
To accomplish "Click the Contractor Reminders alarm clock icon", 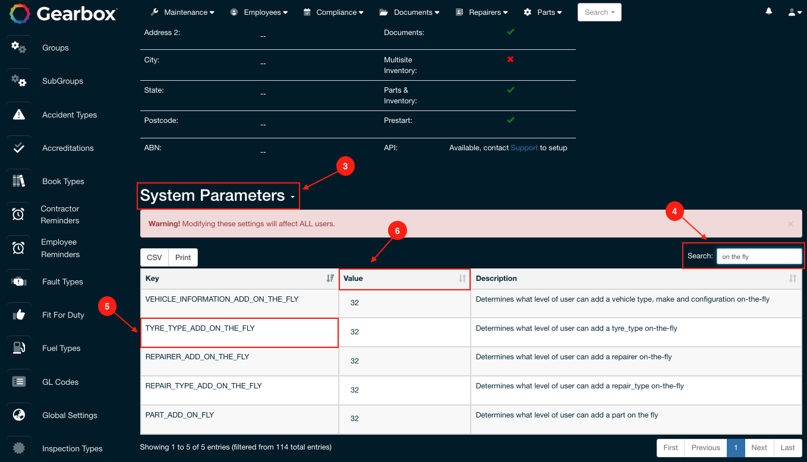I will [x=18, y=214].
